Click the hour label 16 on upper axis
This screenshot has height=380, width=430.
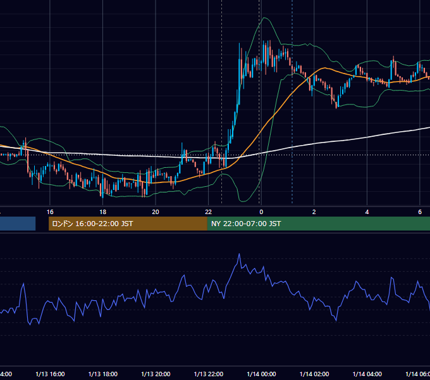pos(50,212)
